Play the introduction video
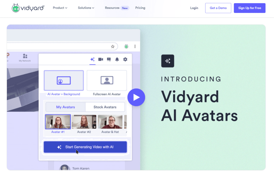 tap(136, 97)
